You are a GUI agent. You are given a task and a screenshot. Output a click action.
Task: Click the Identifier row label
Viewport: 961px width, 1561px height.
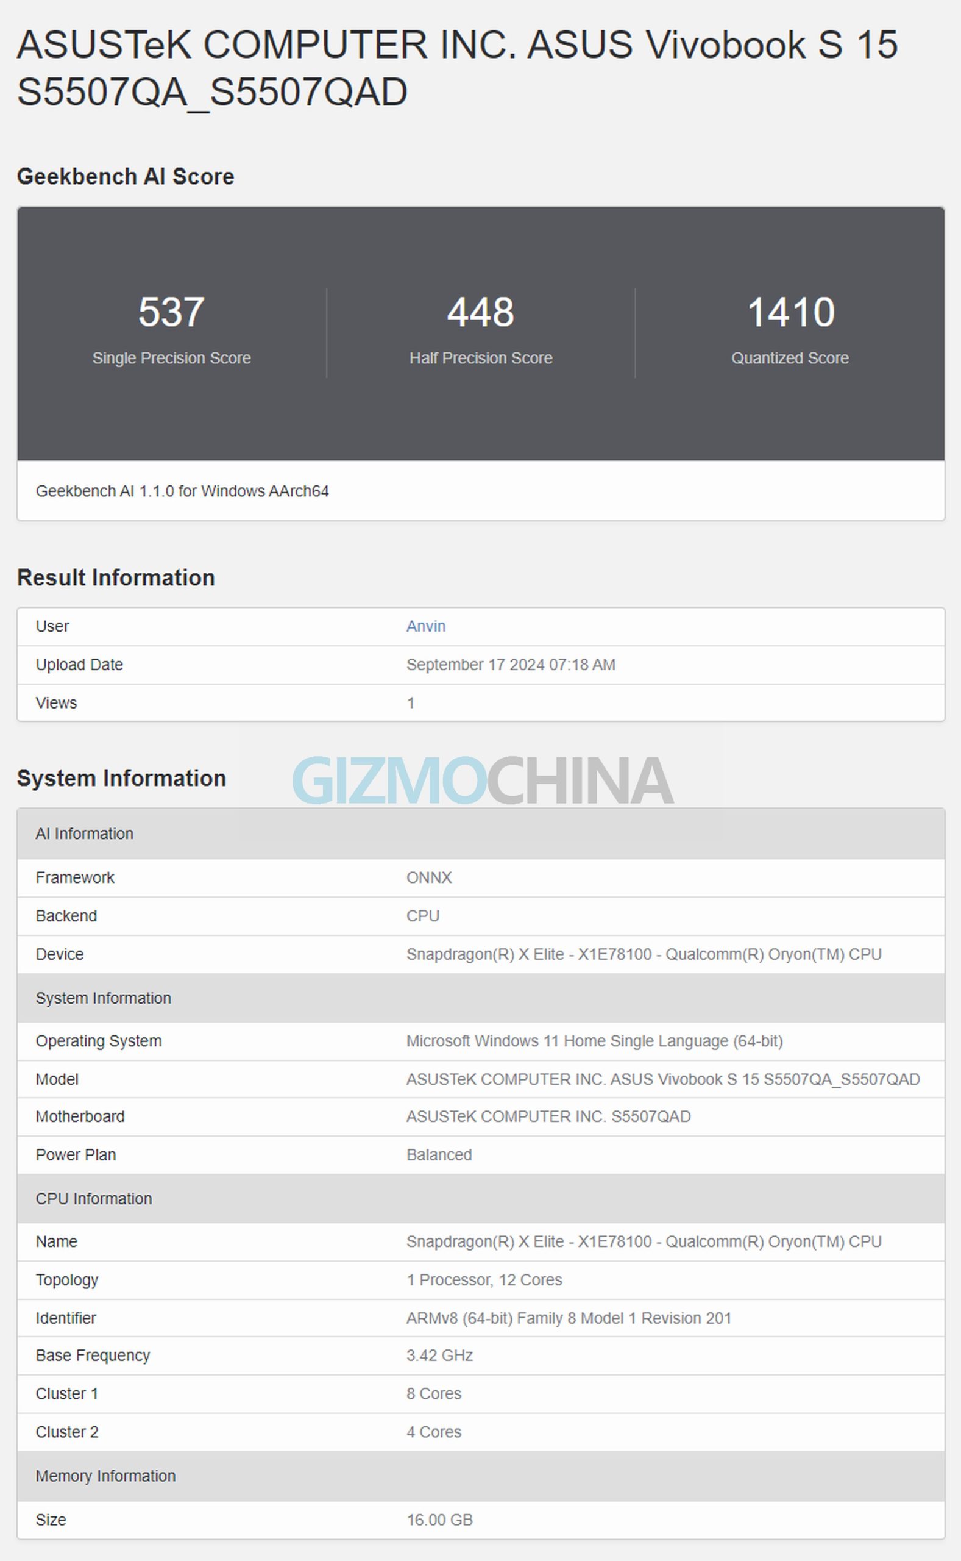tap(65, 1318)
